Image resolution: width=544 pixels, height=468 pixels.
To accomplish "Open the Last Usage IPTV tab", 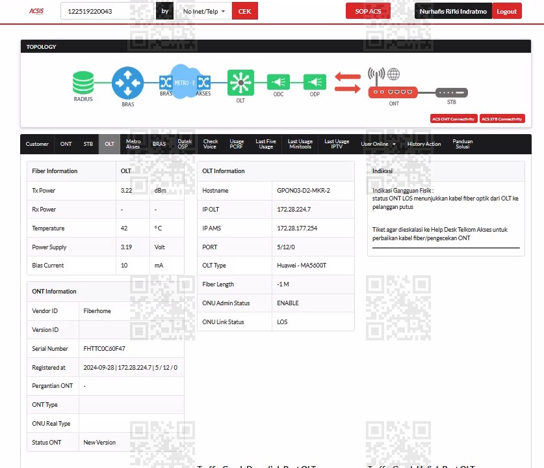I will (337, 144).
